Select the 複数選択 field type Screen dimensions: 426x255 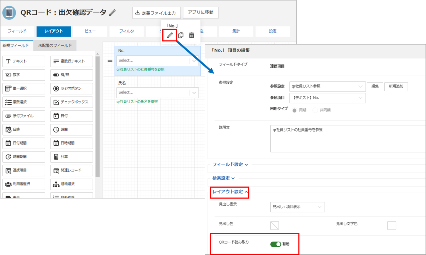24,102
